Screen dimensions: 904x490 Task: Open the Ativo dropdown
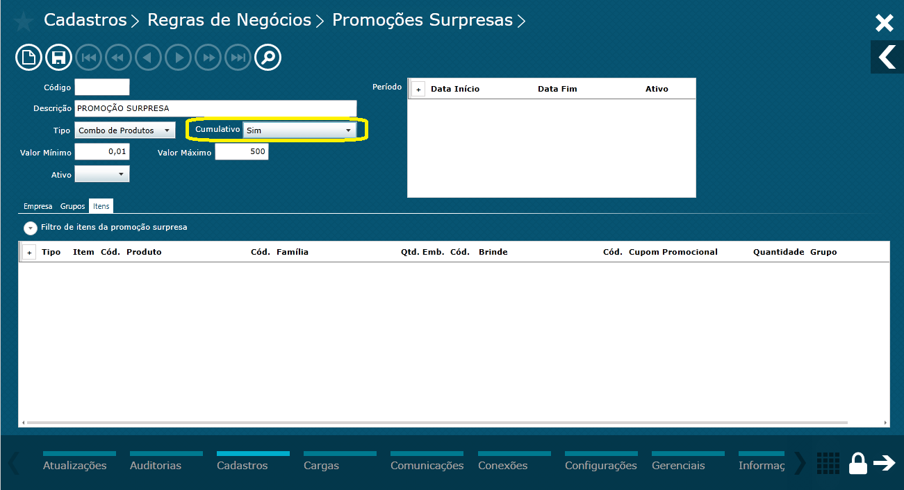click(x=102, y=174)
